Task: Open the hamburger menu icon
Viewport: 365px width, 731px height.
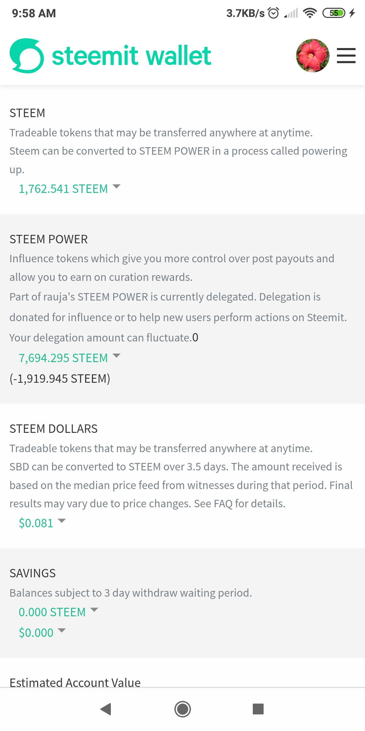Action: (346, 56)
